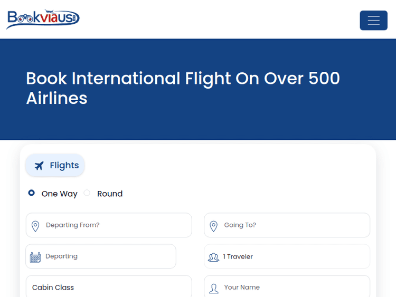The height and width of the screenshot is (297, 396).
Task: Click the One Way label text
Action: coord(59,194)
